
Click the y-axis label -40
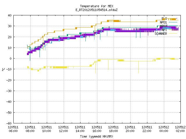pos(9,102)
